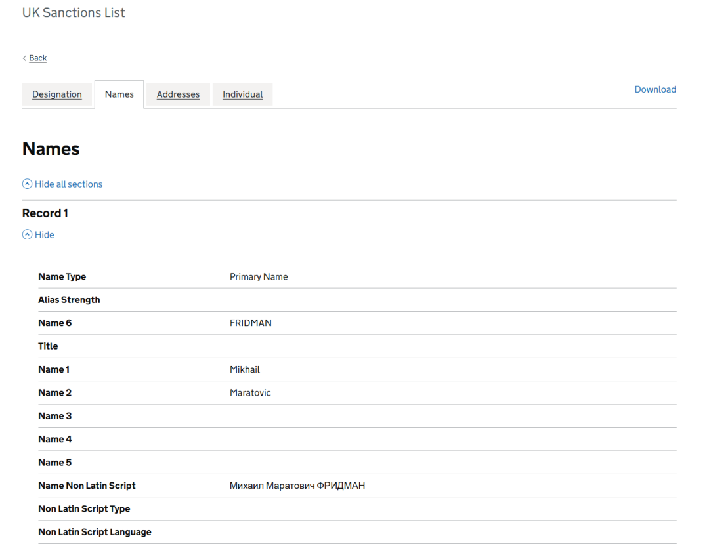The image size is (709, 559).
Task: Click the Maratovic value in Name 2
Action: pos(250,393)
